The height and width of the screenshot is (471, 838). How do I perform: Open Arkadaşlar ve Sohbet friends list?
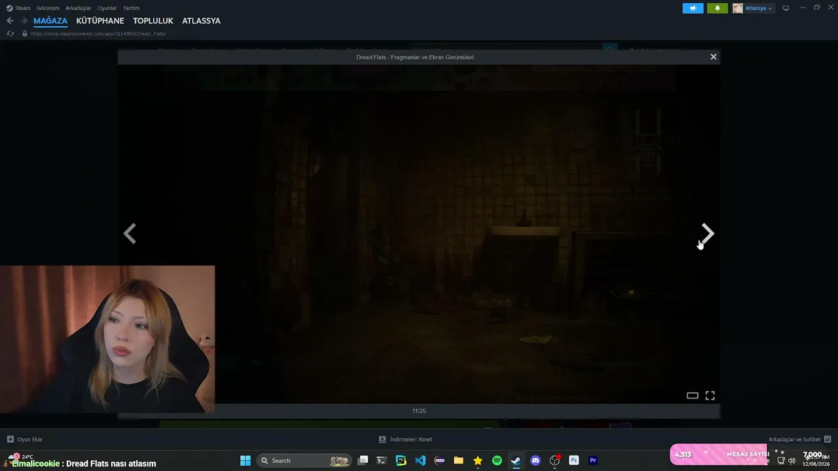799,440
